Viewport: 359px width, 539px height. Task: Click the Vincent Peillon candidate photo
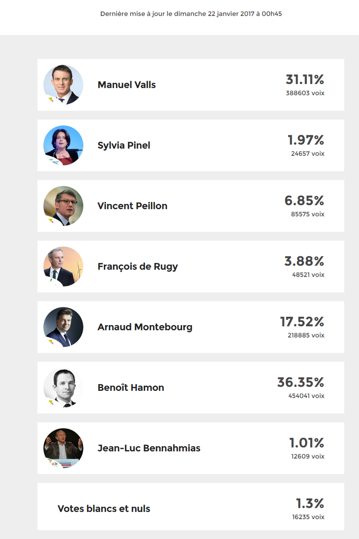tap(63, 206)
